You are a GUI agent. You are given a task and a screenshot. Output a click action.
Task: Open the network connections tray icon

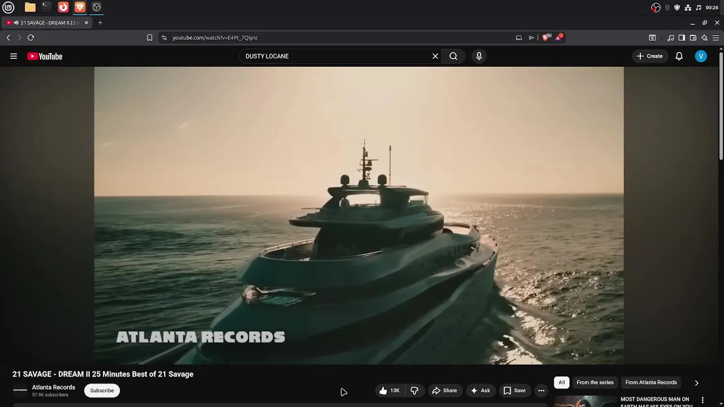point(688,7)
